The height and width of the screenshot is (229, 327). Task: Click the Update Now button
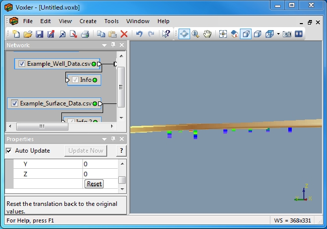click(x=86, y=151)
